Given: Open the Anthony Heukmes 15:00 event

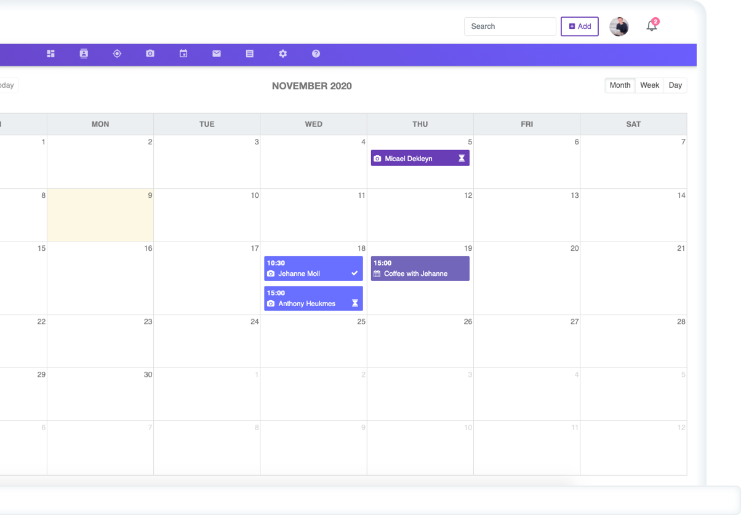Looking at the screenshot, I should point(313,299).
